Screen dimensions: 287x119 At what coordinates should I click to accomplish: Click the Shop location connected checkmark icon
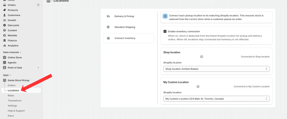tap(202, 57)
